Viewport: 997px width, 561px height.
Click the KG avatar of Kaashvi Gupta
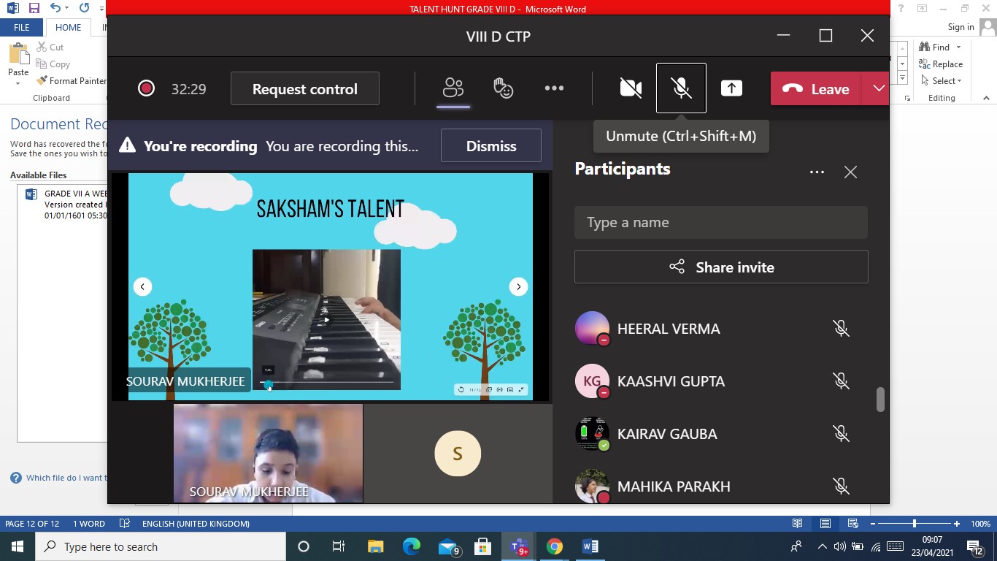point(592,381)
